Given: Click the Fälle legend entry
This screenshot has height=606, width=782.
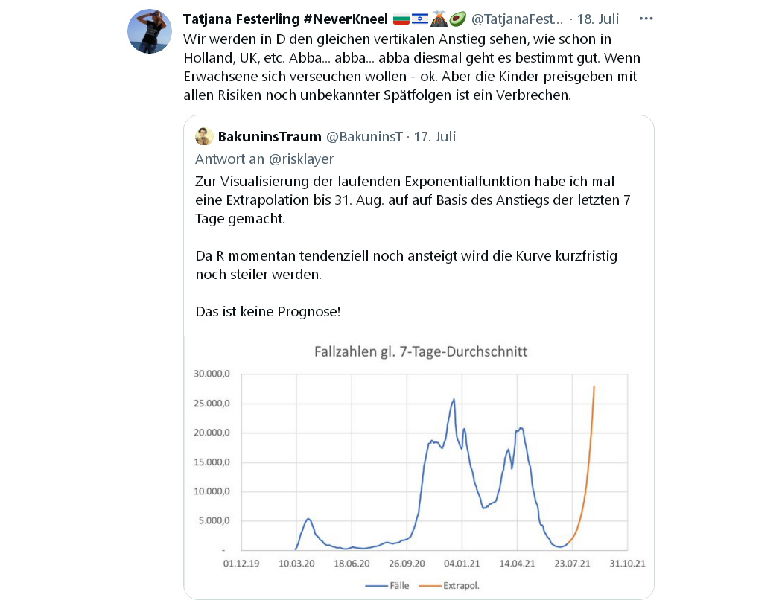Looking at the screenshot, I should tap(387, 586).
